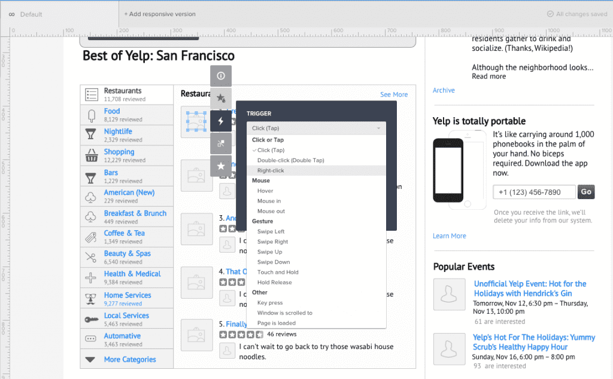Open the See More link
Screen dimensions: 613x379
point(394,94)
